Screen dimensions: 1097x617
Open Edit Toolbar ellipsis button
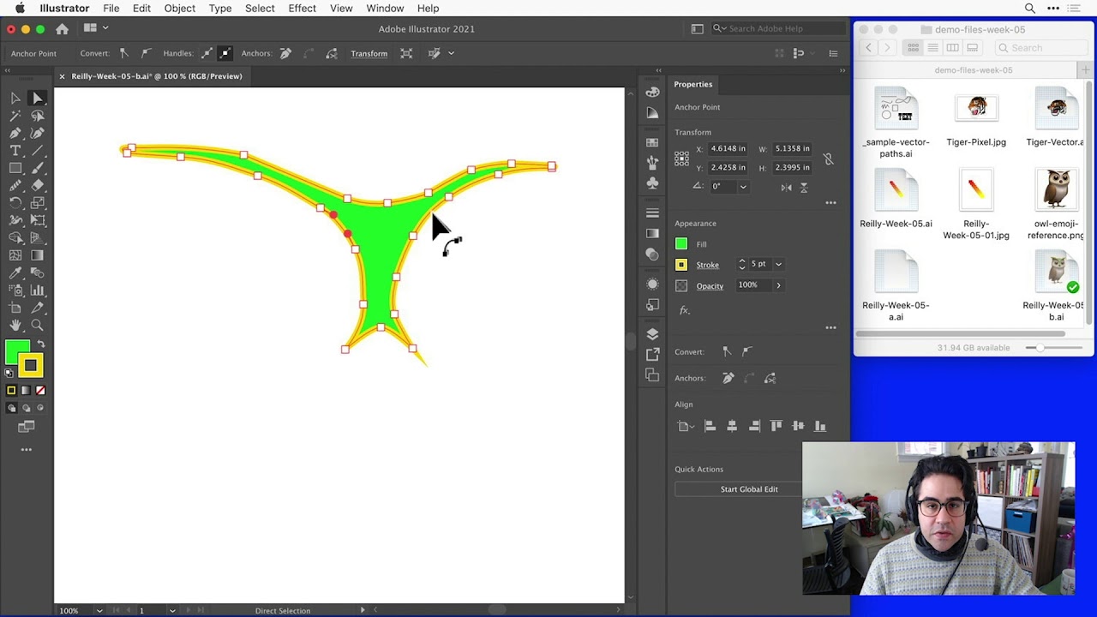click(x=26, y=449)
